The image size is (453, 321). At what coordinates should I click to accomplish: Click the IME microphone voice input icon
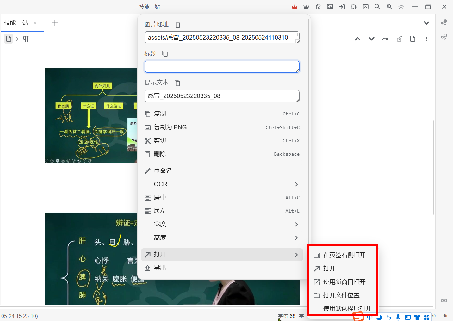coord(398,317)
